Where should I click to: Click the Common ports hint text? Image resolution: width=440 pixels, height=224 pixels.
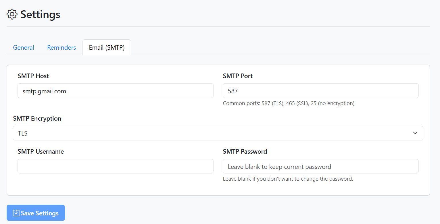click(289, 103)
